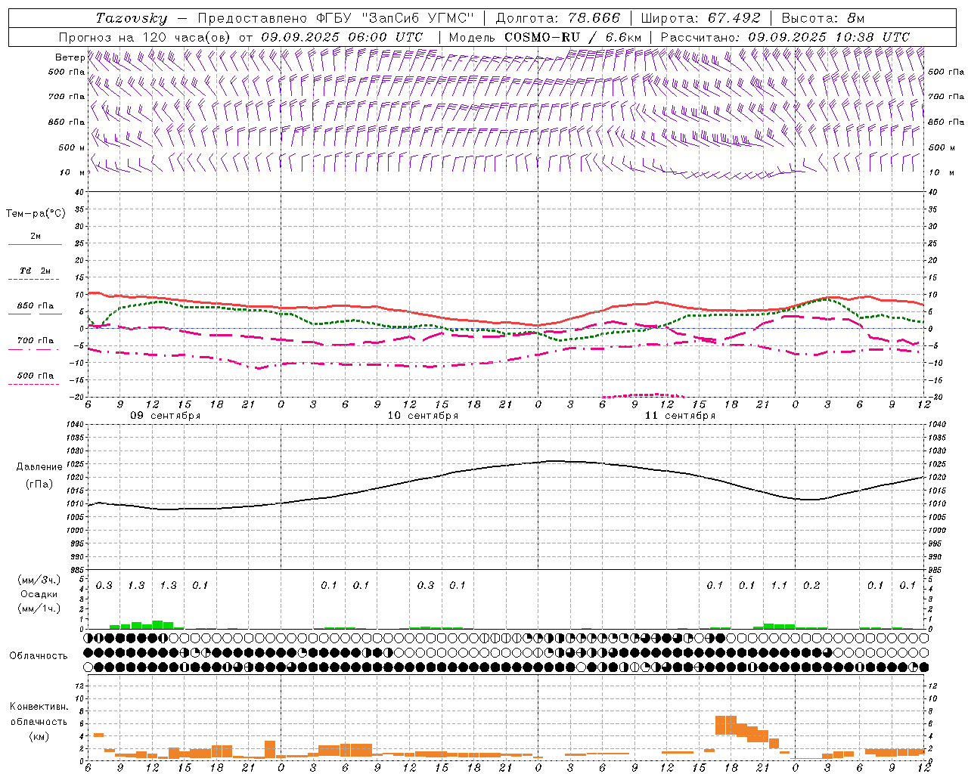Select the "COSMO-RU / 6.6км" model label
968x774 pixels.
click(573, 37)
